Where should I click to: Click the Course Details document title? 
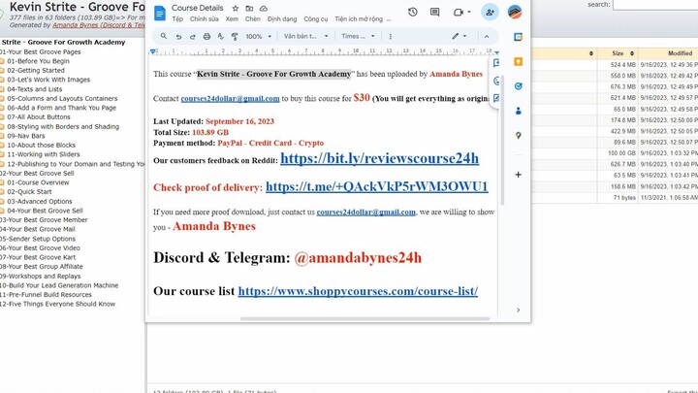pos(197,8)
